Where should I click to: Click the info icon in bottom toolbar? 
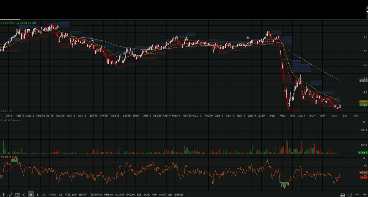pyautogui.click(x=4, y=194)
